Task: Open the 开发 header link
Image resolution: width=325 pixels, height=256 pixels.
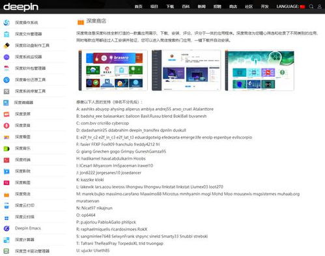Action: point(265,7)
